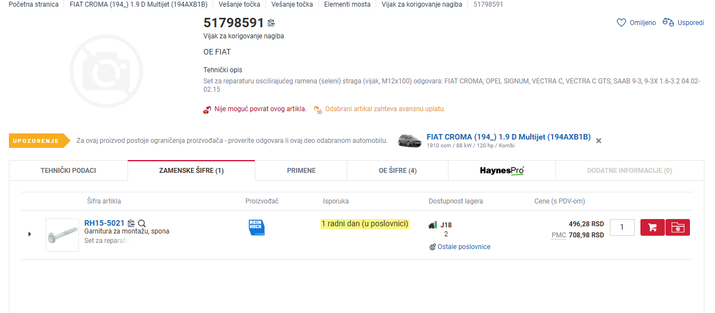This screenshot has width=715, height=313.
Task: Click the UPOZORENJE warning badge
Action: pos(40,141)
